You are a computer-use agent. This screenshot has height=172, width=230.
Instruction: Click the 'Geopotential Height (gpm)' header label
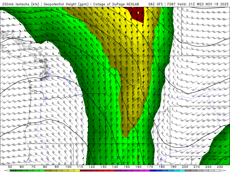click(x=66, y=4)
